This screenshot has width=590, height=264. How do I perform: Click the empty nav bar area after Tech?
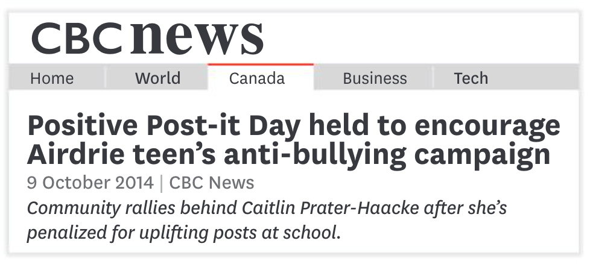pos(544,78)
